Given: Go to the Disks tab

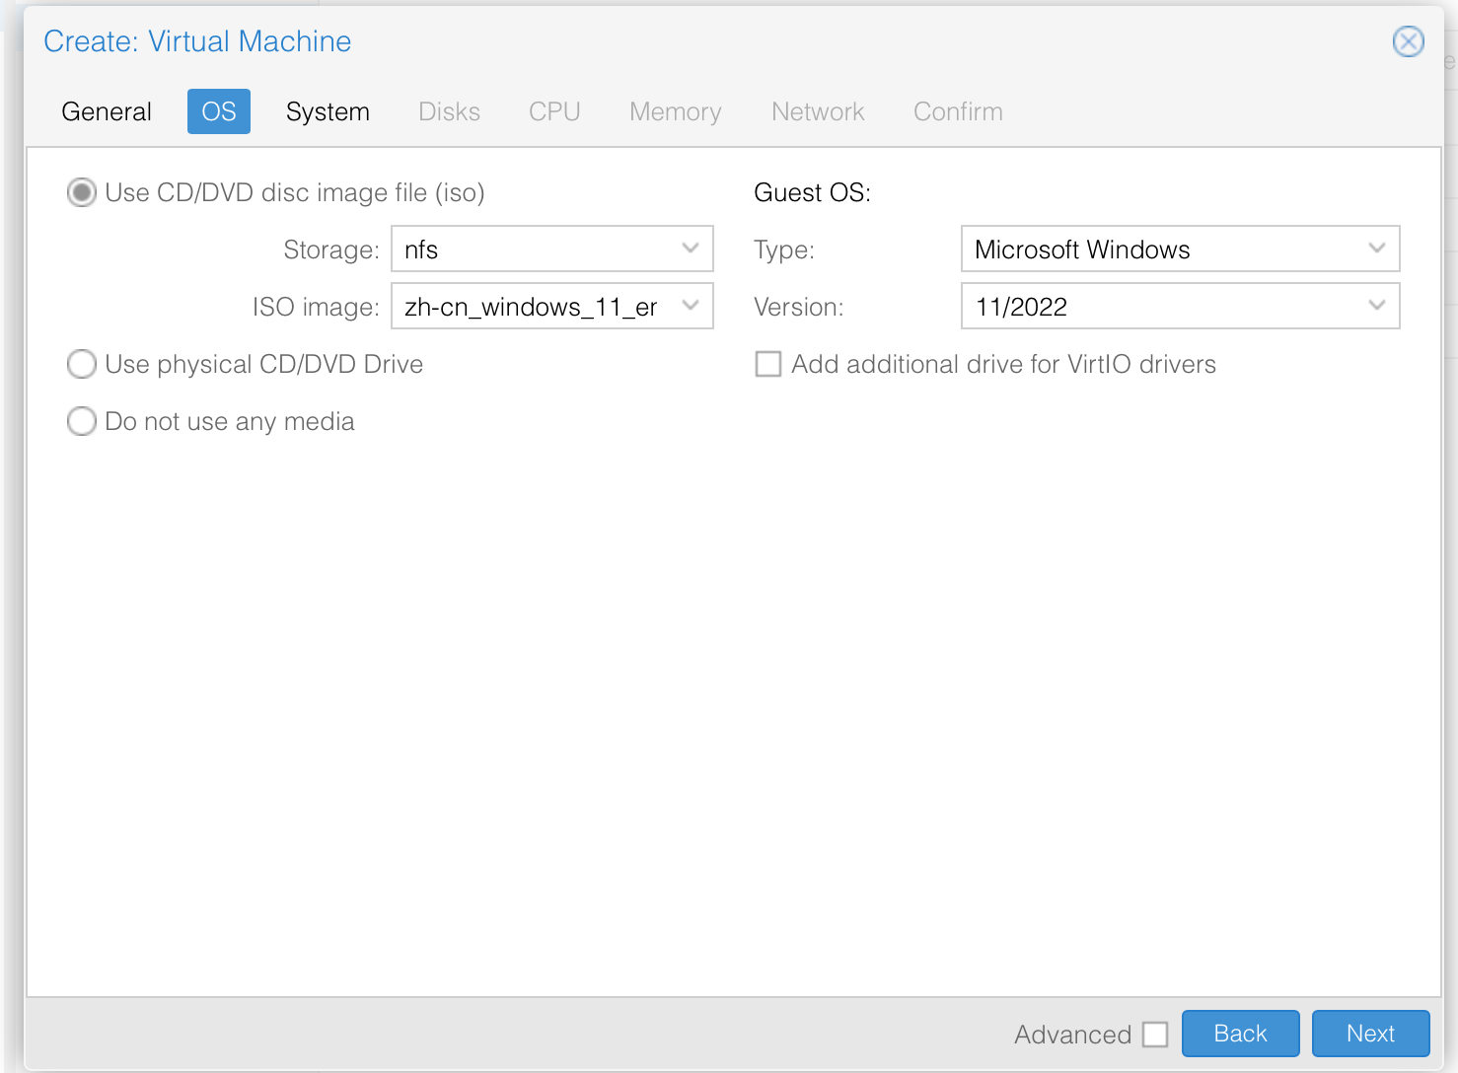Looking at the screenshot, I should click(x=449, y=111).
